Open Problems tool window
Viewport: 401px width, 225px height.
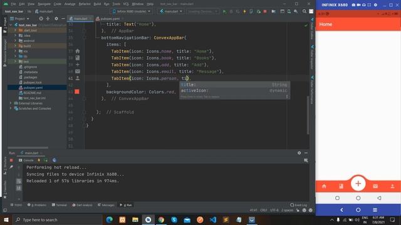click(37, 205)
